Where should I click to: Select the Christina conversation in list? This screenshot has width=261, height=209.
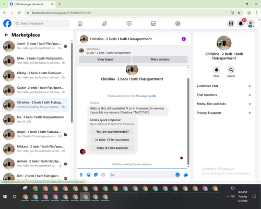tap(35, 105)
